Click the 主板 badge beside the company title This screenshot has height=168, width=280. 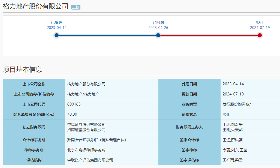coord(76,7)
